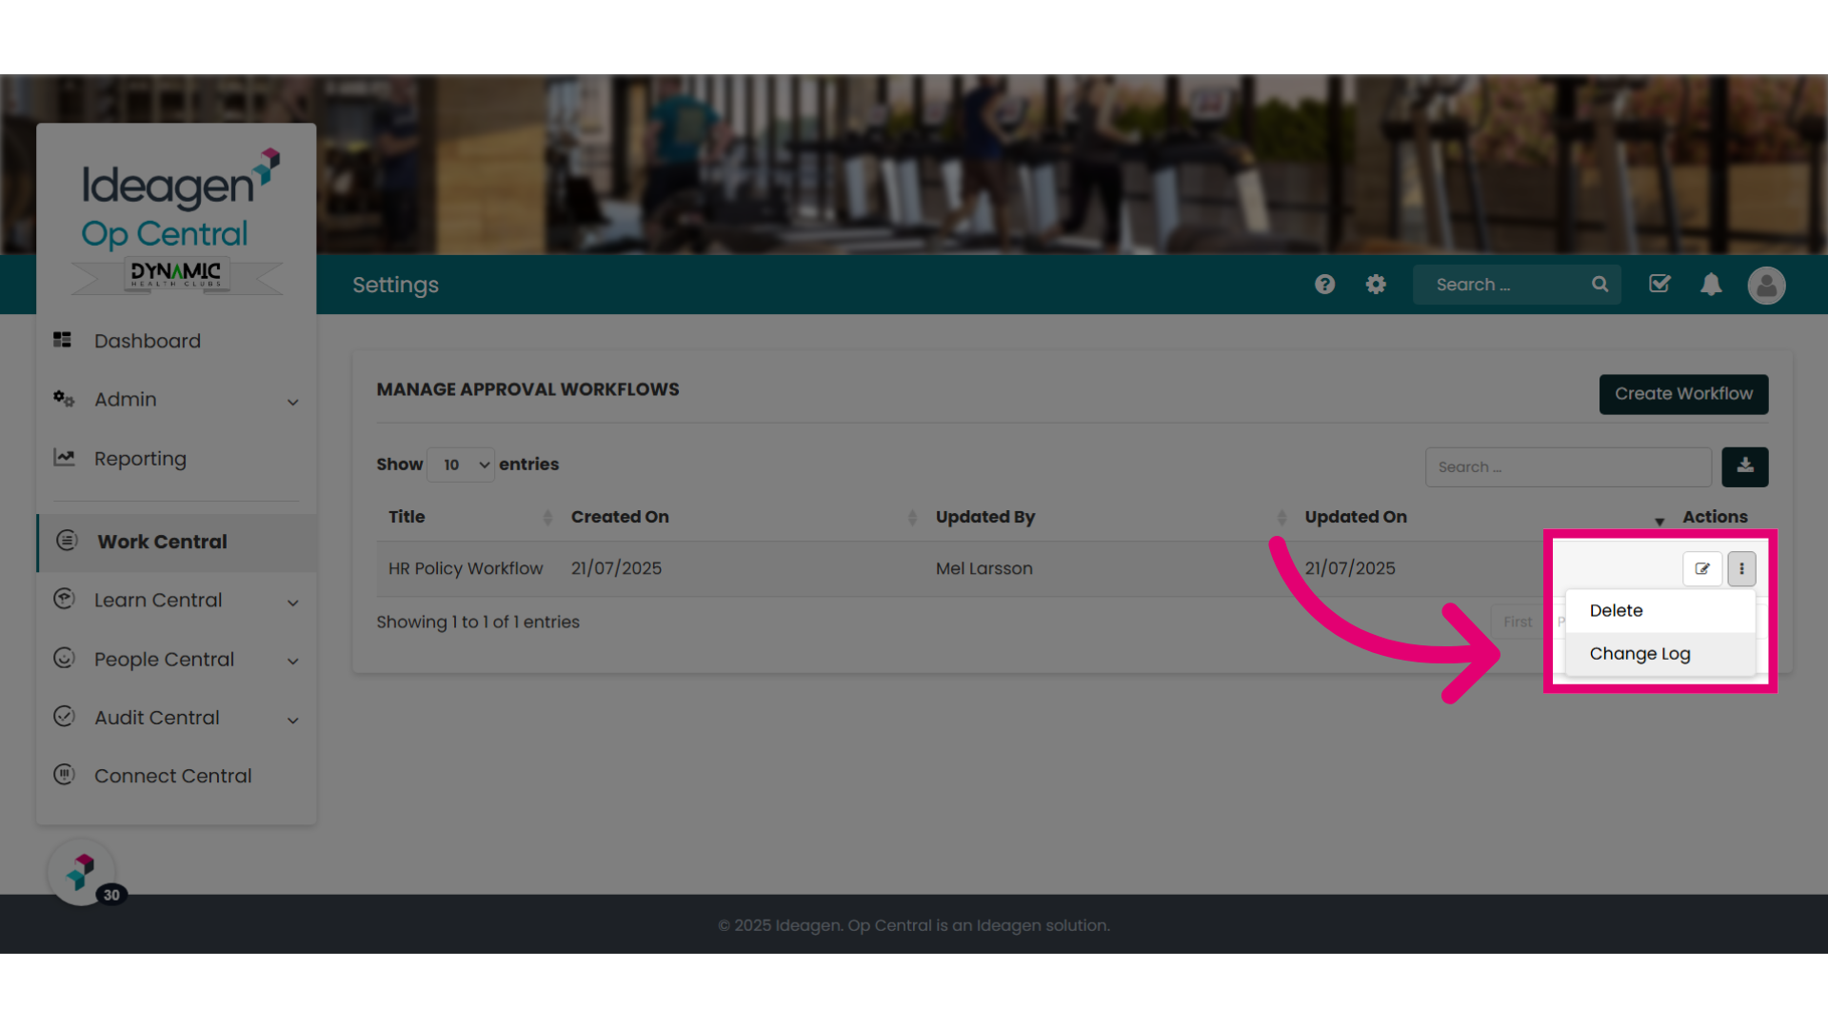Expand the People Central chevron

point(293,662)
